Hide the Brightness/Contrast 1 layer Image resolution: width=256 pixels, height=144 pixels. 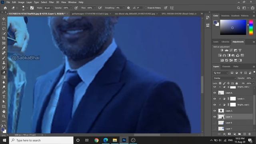pos(214,105)
